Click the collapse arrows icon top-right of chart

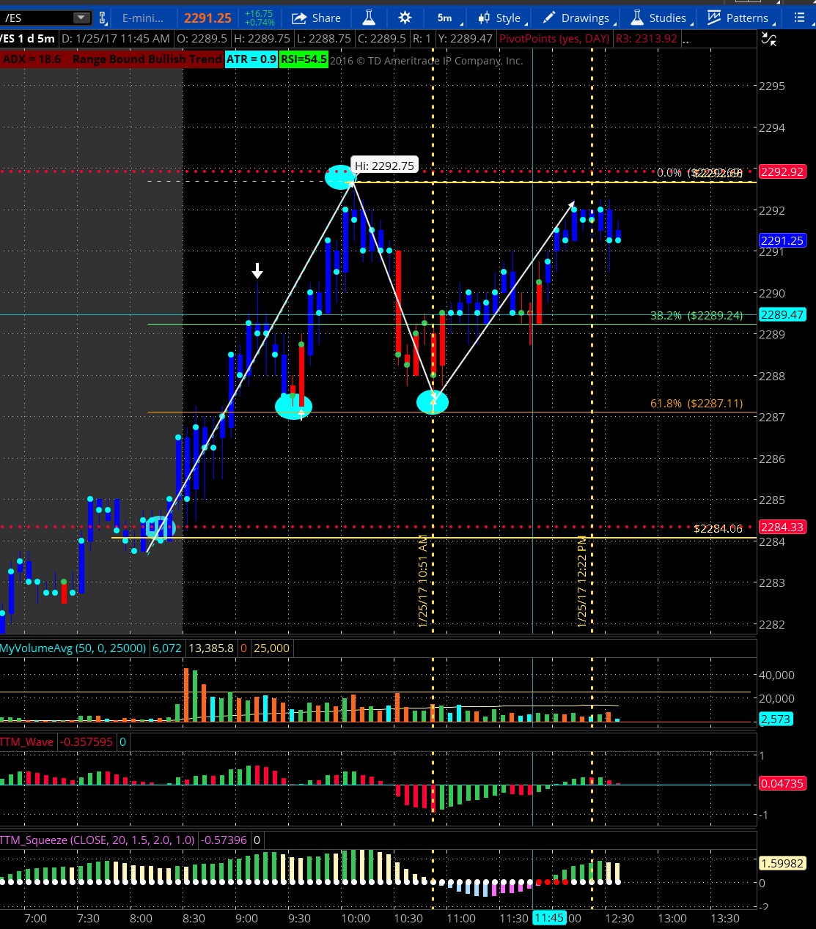(768, 40)
